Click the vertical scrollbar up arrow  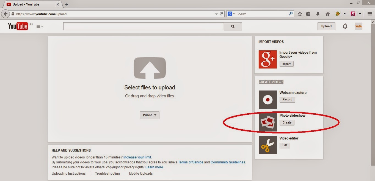click(373, 22)
